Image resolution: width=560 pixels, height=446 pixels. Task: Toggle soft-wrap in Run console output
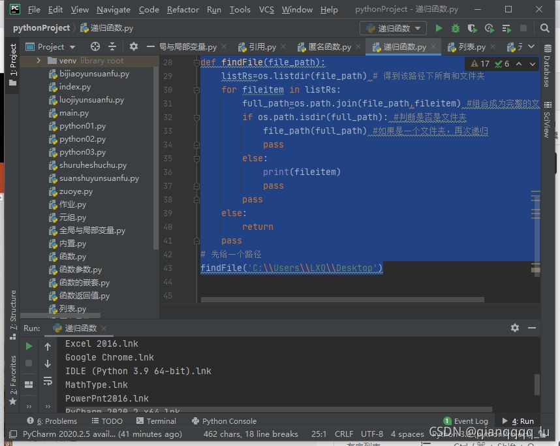point(48,381)
